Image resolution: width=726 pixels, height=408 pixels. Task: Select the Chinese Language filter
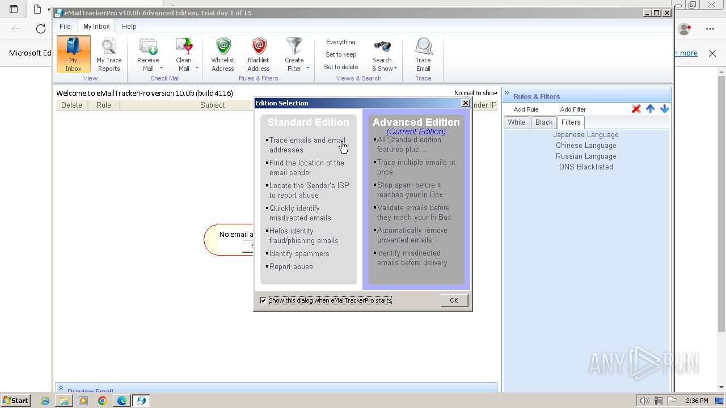(586, 146)
